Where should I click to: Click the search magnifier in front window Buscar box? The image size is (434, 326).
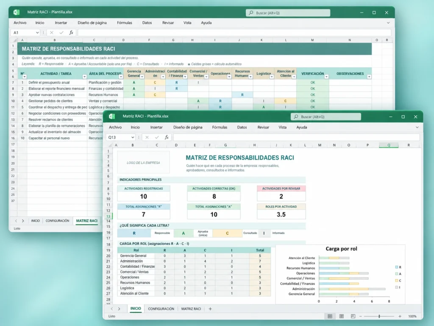pyautogui.click(x=296, y=117)
